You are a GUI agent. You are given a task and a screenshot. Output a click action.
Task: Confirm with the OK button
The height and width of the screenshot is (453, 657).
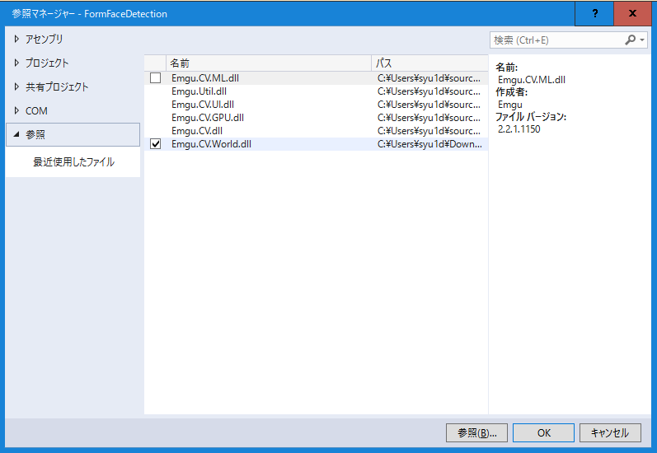[x=543, y=432]
